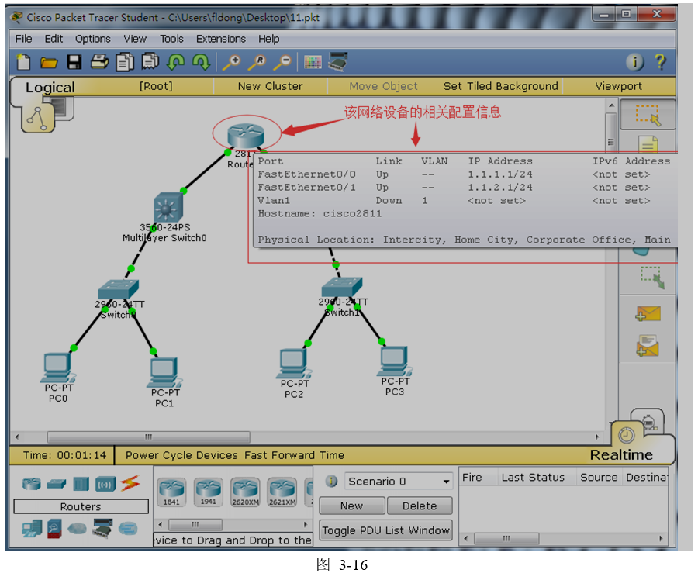Select the Add Simple PDU envelope tool
Viewport: 698px width, 580px height.
point(648,313)
